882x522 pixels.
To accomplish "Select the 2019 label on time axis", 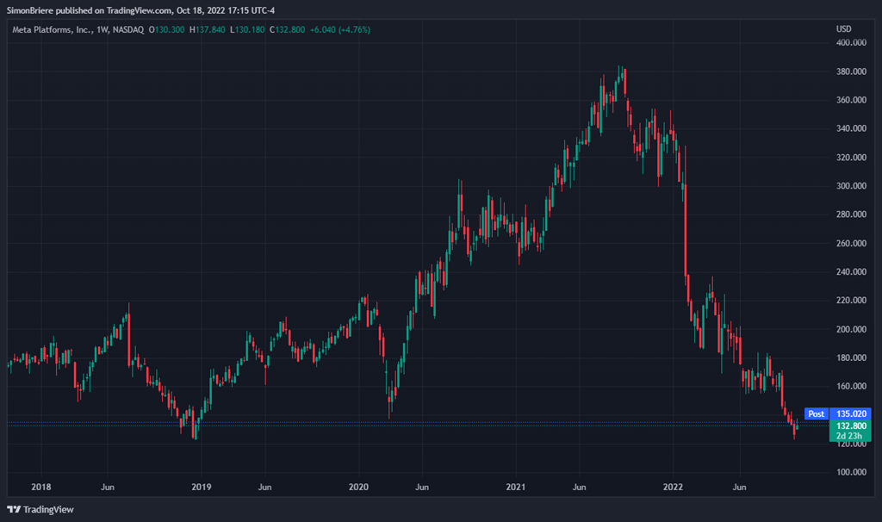I will [200, 487].
